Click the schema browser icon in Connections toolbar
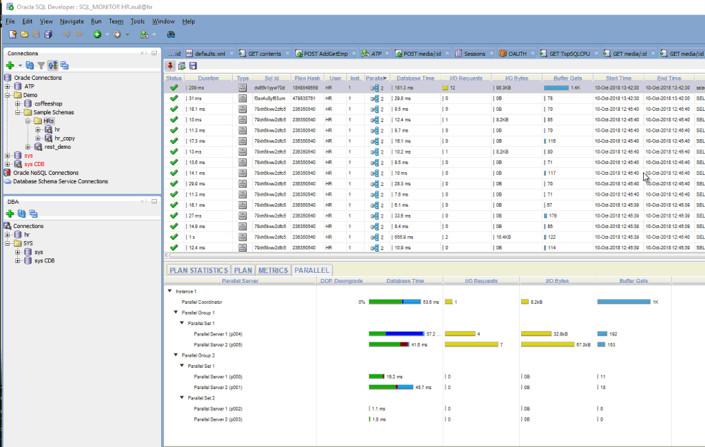Screen dimensions: 705x447 point(52,65)
